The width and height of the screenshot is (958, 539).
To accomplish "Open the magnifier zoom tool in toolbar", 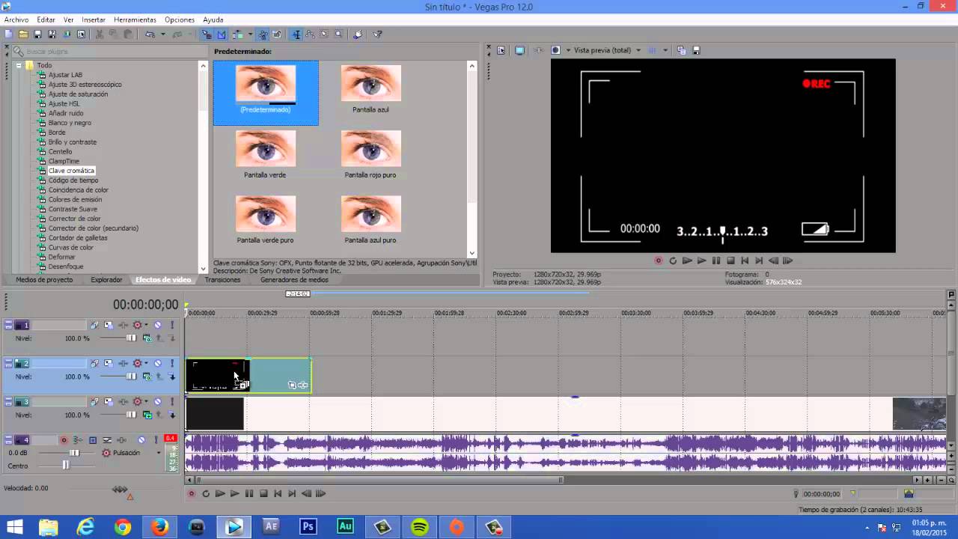I will point(338,34).
